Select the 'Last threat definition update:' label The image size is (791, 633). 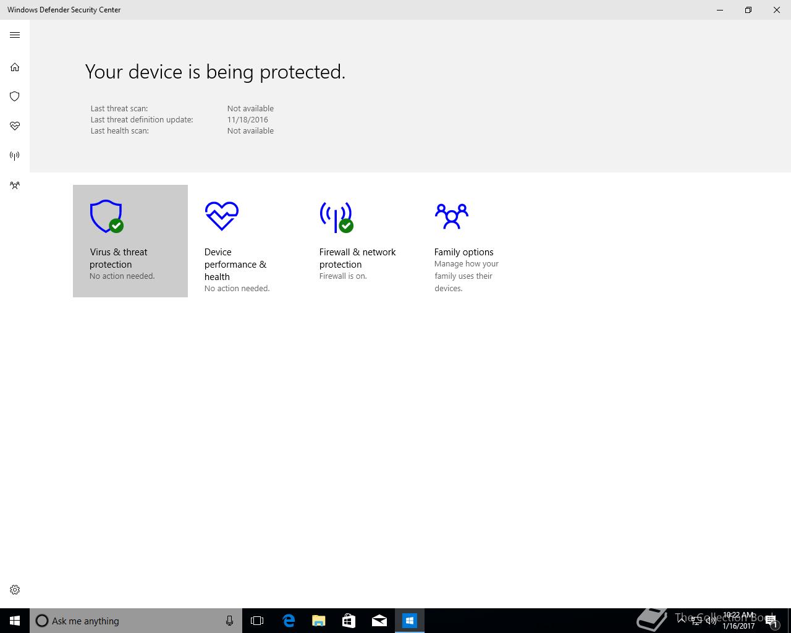(x=142, y=120)
